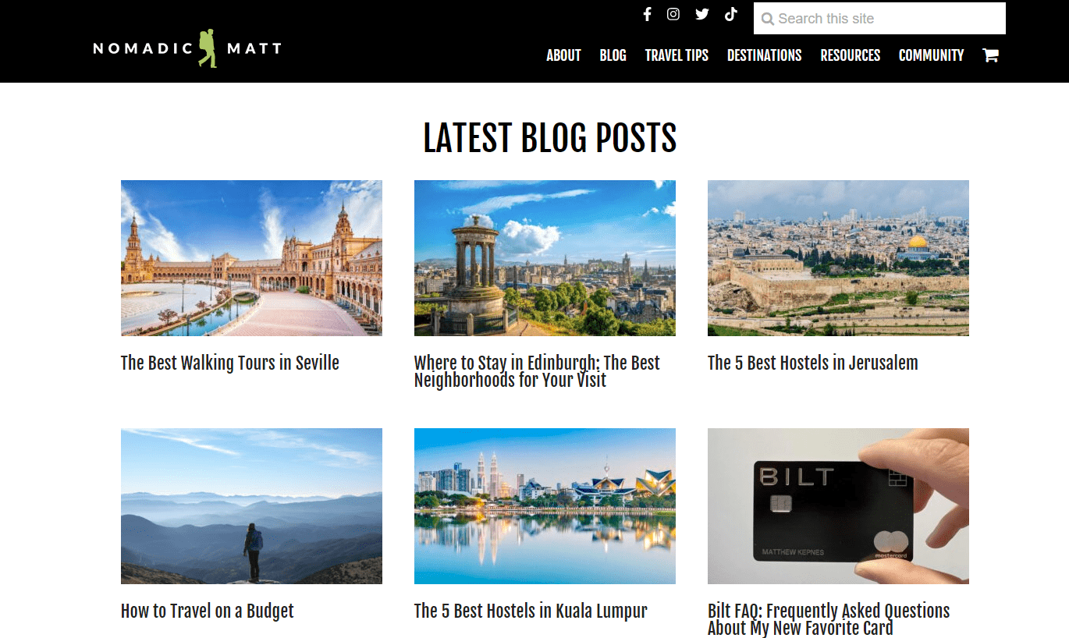Open the TikTok social icon
This screenshot has height=638, width=1069.
pyautogui.click(x=730, y=14)
